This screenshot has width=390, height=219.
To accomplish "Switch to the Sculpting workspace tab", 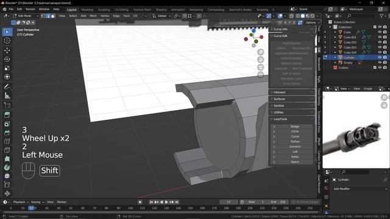I will click(x=104, y=10).
